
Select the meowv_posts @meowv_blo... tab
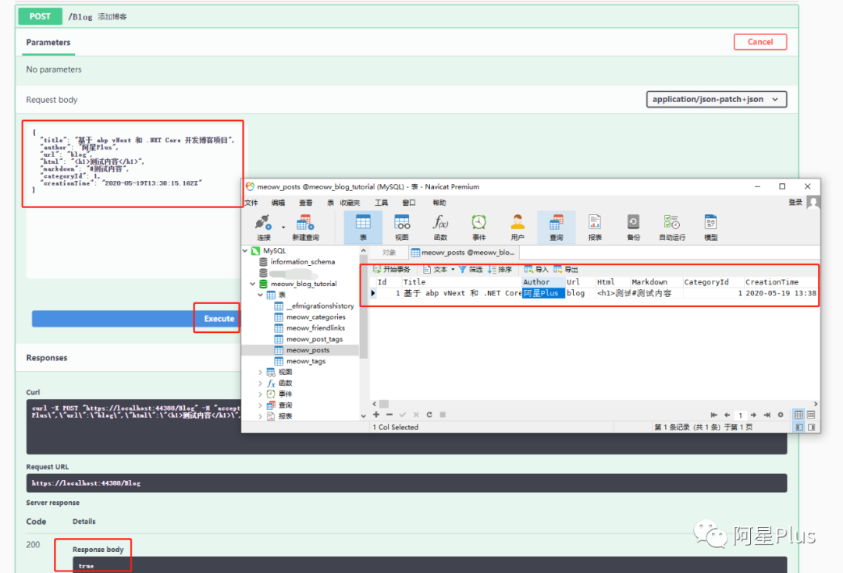(x=463, y=253)
